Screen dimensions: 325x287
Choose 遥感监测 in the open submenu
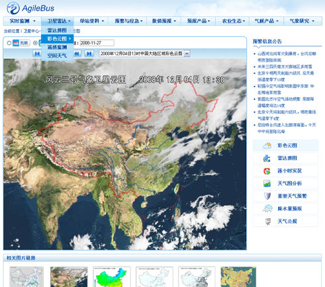[58, 47]
